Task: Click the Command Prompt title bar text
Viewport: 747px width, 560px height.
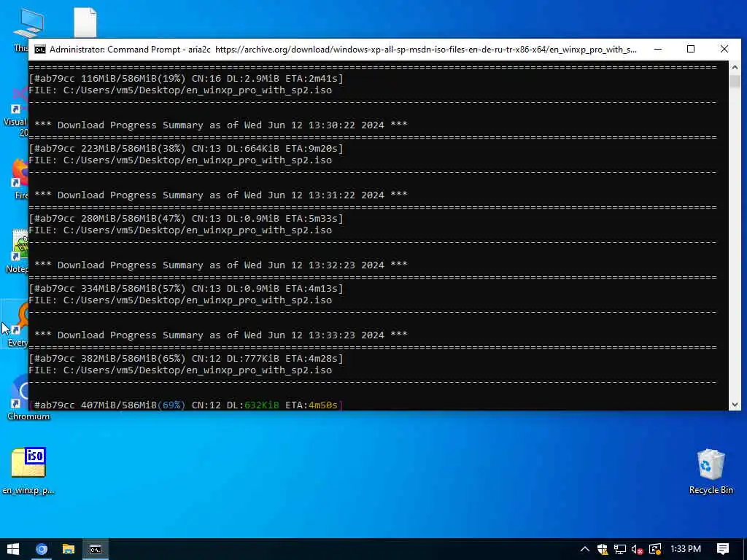Action: tap(343, 50)
